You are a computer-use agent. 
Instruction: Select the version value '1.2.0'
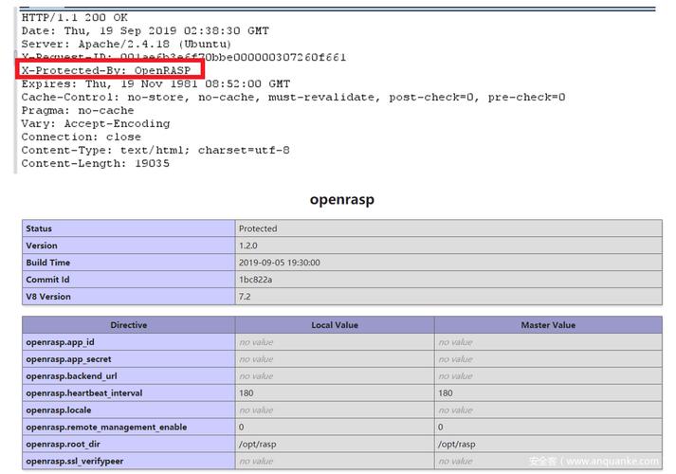(247, 246)
